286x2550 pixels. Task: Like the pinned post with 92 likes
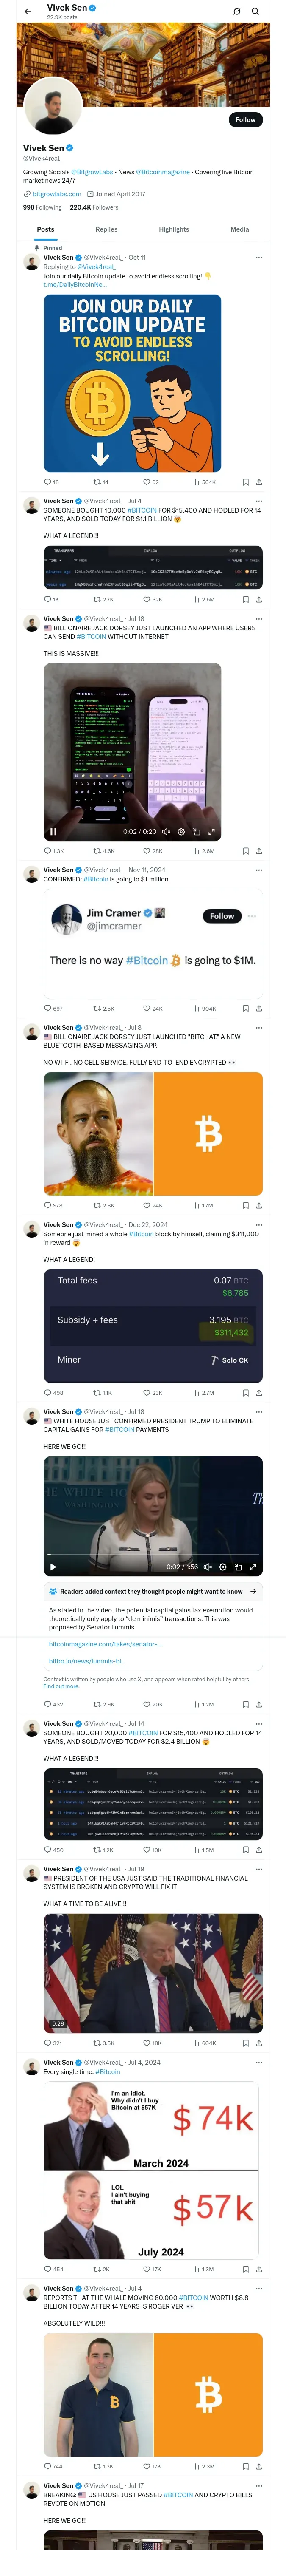pos(151,482)
